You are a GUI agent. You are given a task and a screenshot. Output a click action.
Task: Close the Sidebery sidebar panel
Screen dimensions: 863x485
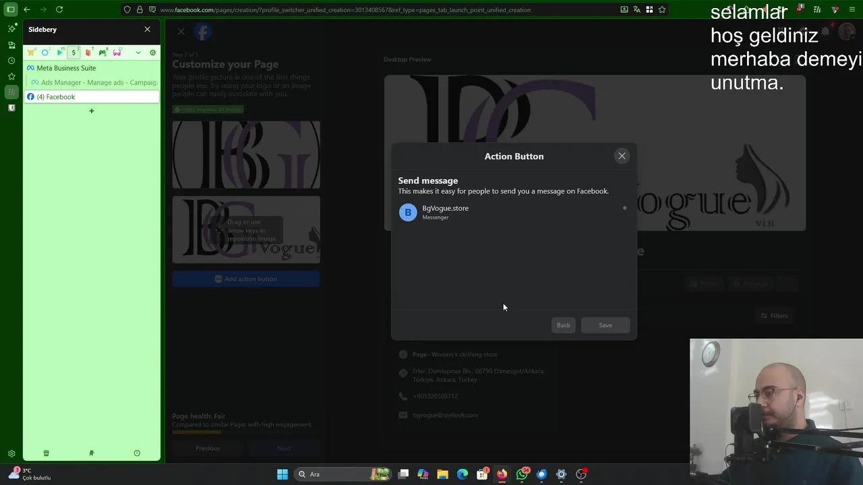pos(148,30)
